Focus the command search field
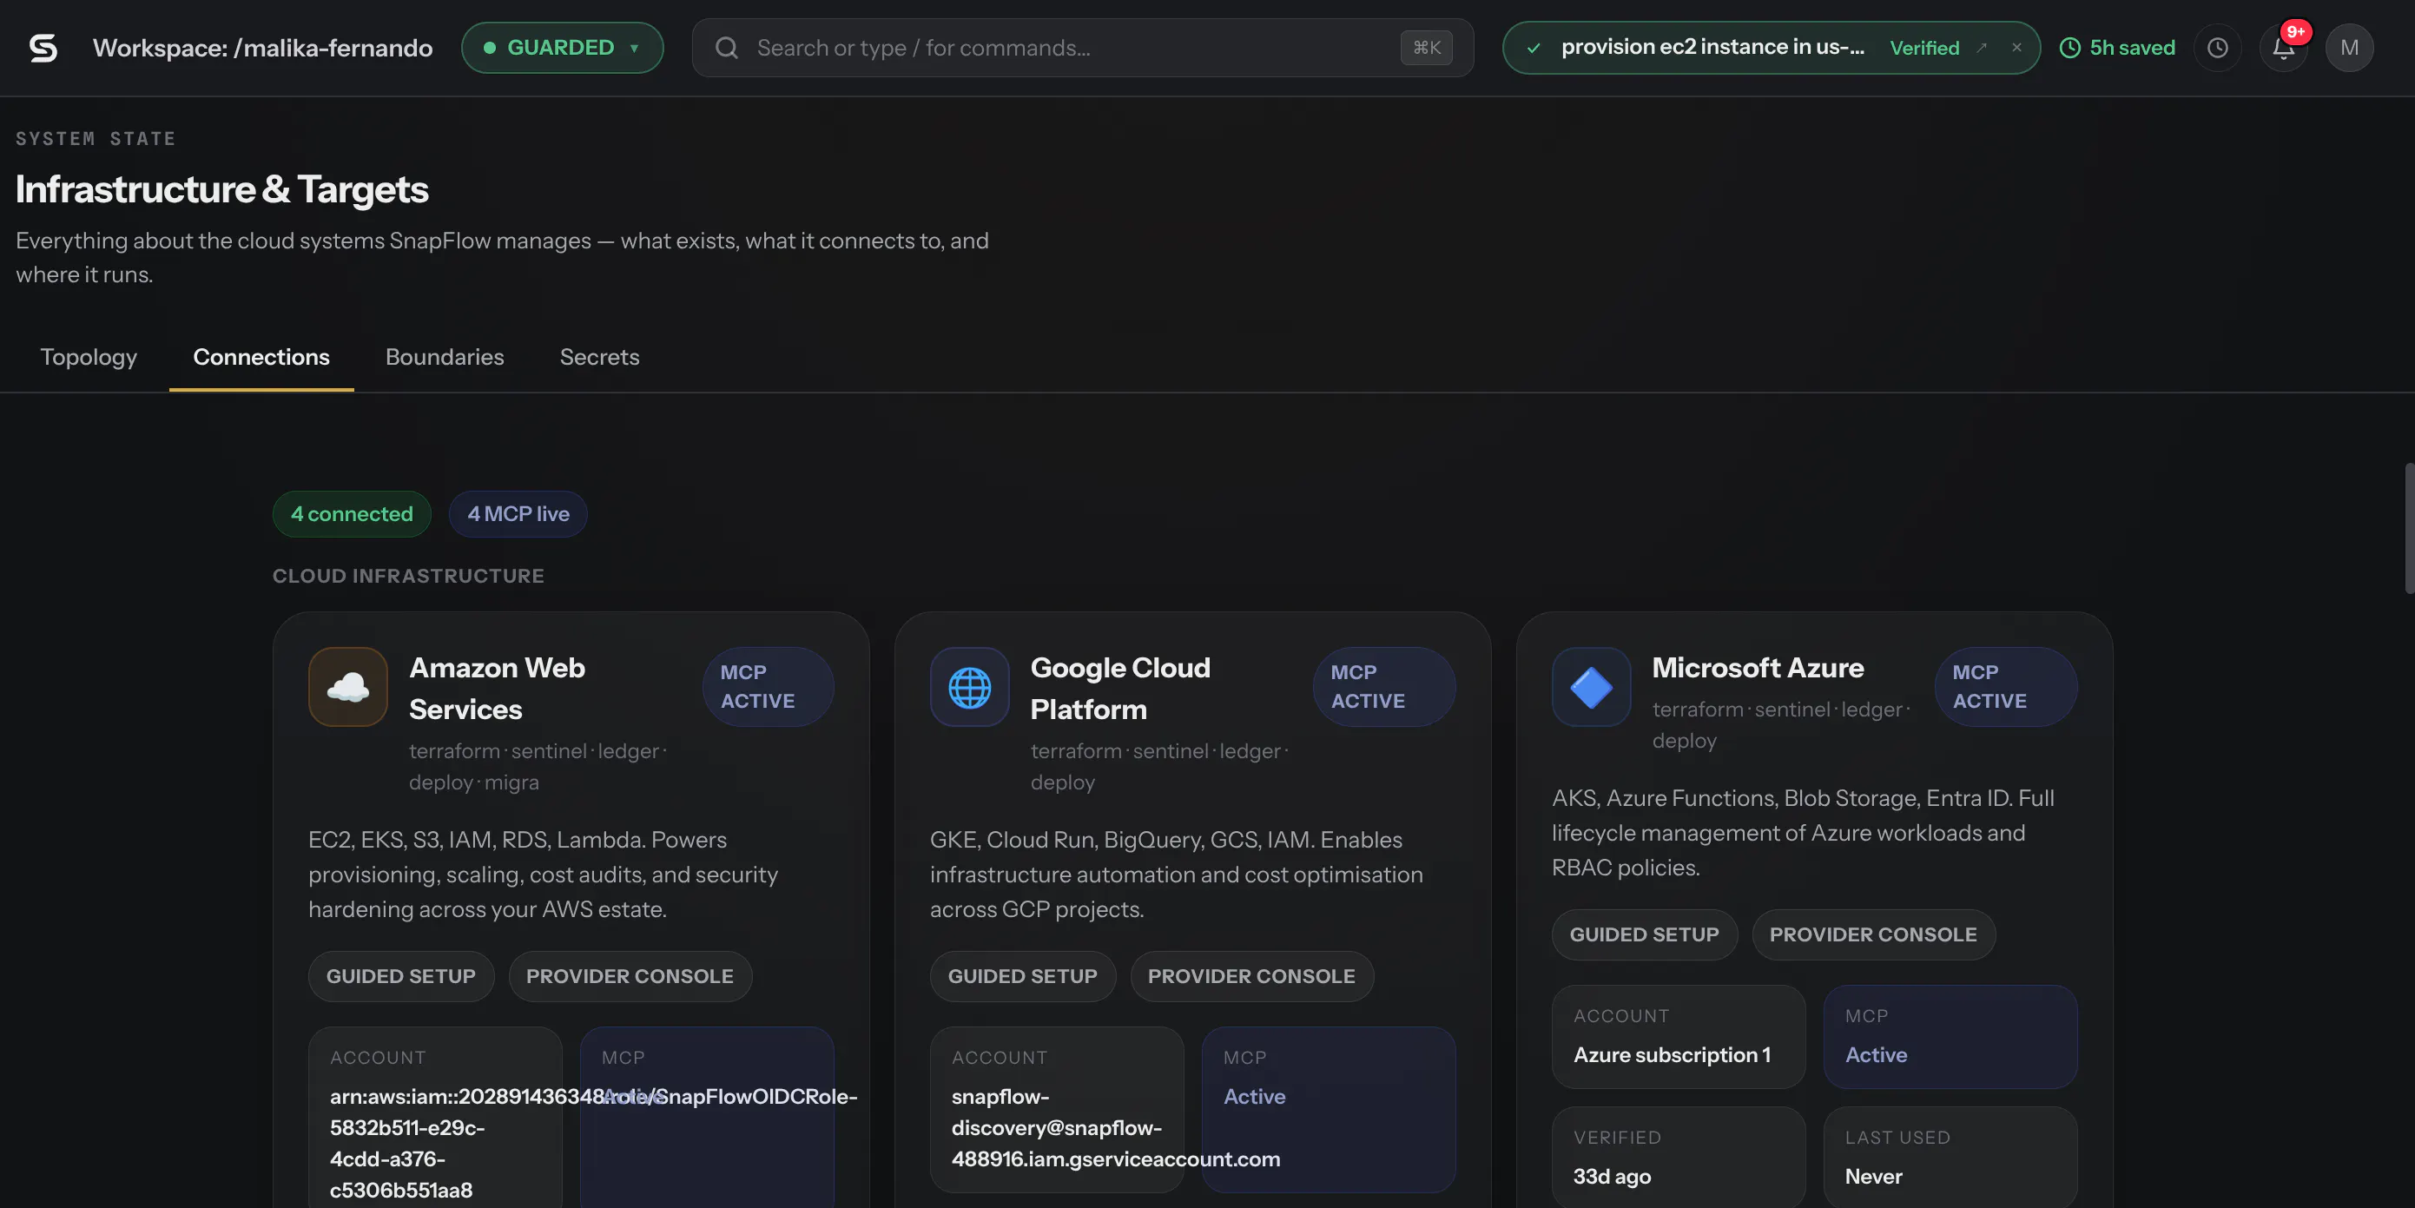The width and height of the screenshot is (2415, 1208). [1082, 48]
